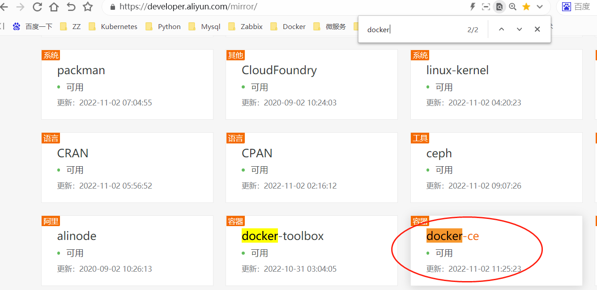Open the Zabbix bookmark folder

(x=246, y=27)
